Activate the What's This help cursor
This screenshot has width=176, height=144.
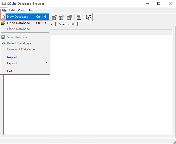click(89, 17)
